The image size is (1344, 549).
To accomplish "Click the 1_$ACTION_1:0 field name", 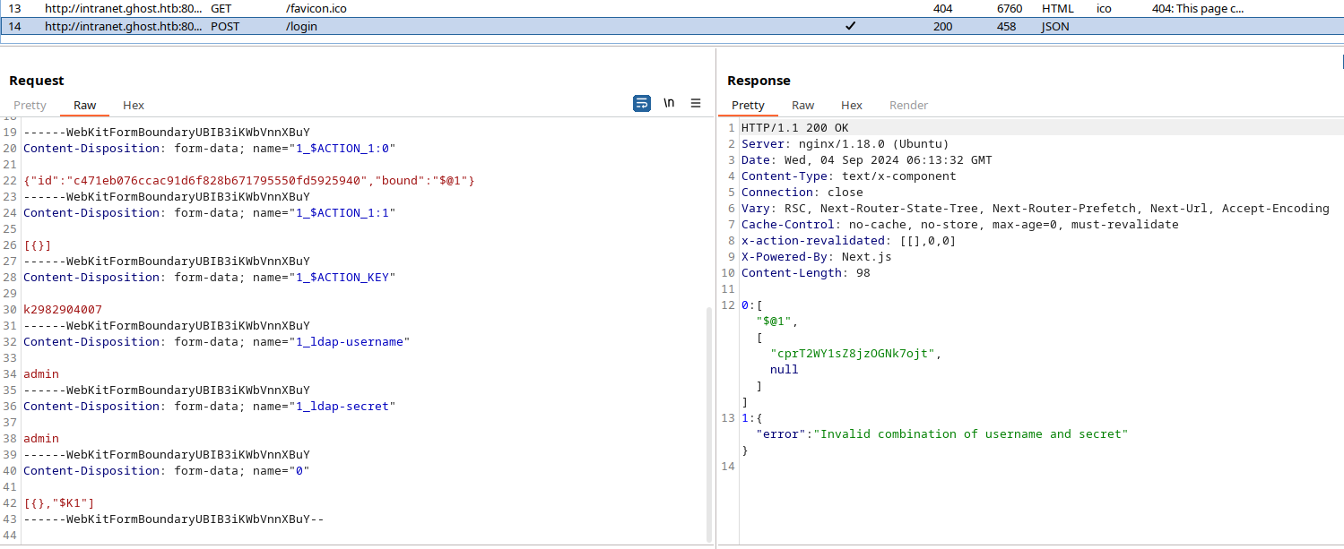I will point(342,149).
